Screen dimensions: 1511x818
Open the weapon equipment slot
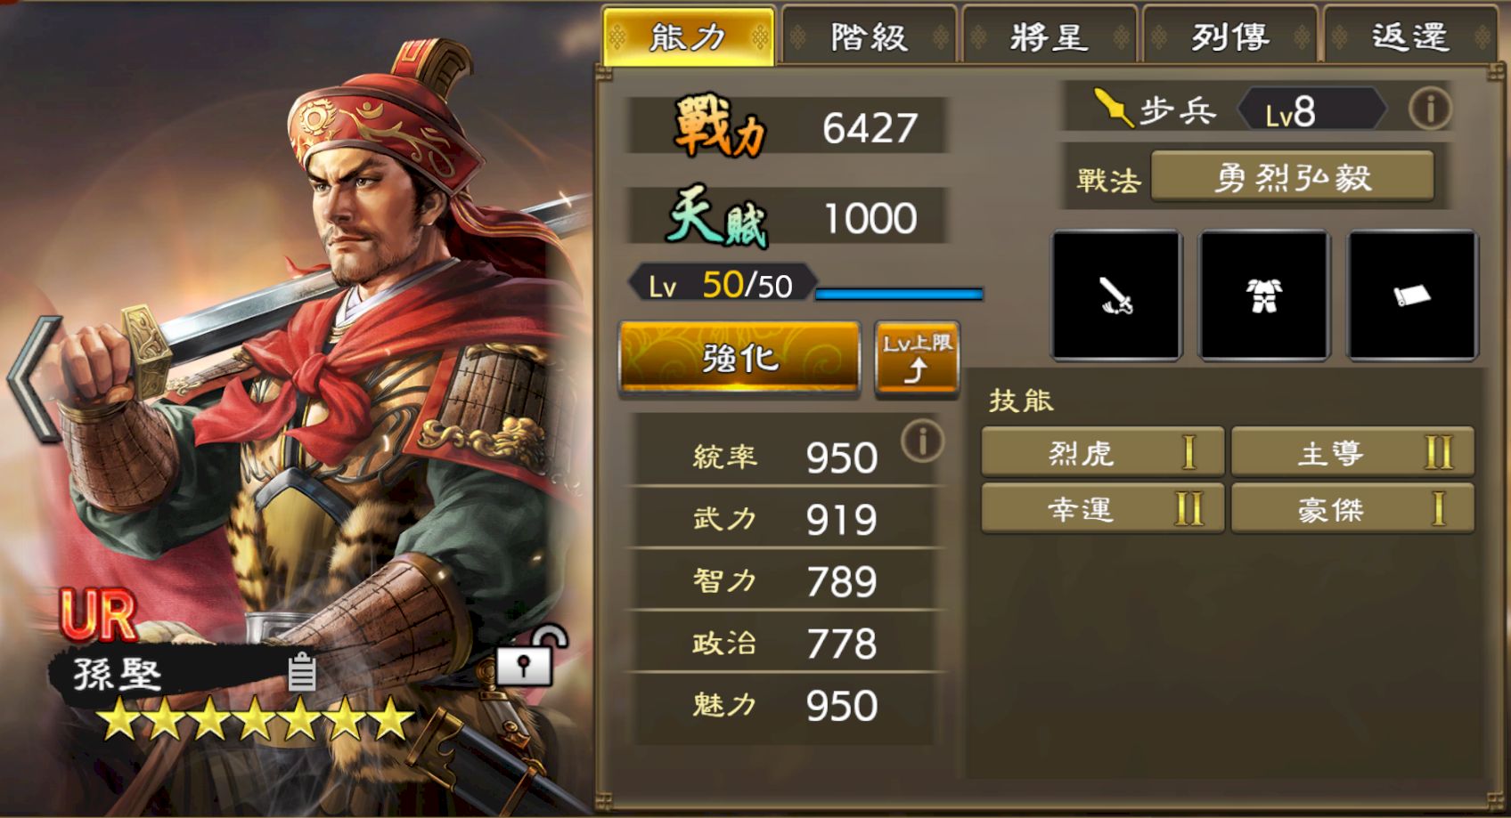point(1117,296)
